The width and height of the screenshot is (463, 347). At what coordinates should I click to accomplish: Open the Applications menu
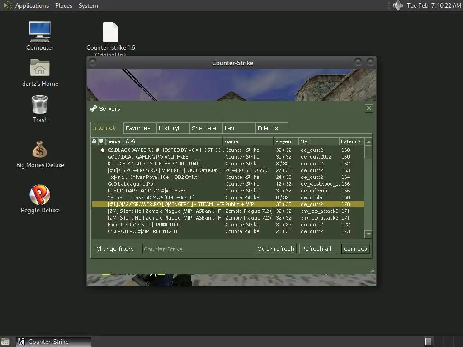tap(32, 5)
